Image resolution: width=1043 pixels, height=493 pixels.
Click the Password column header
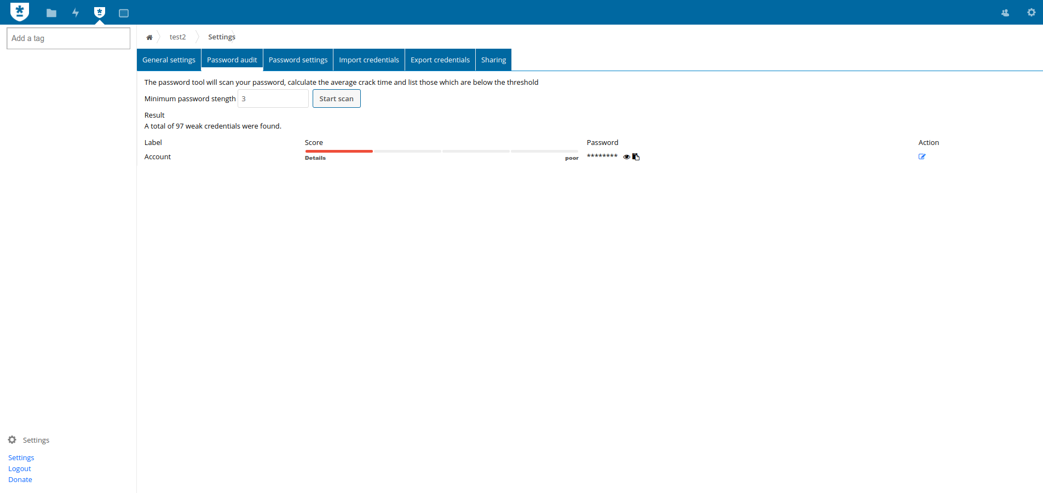(x=602, y=142)
